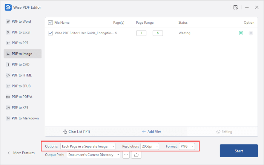Open the output folder icon button
The image size is (264, 165).
point(136,155)
